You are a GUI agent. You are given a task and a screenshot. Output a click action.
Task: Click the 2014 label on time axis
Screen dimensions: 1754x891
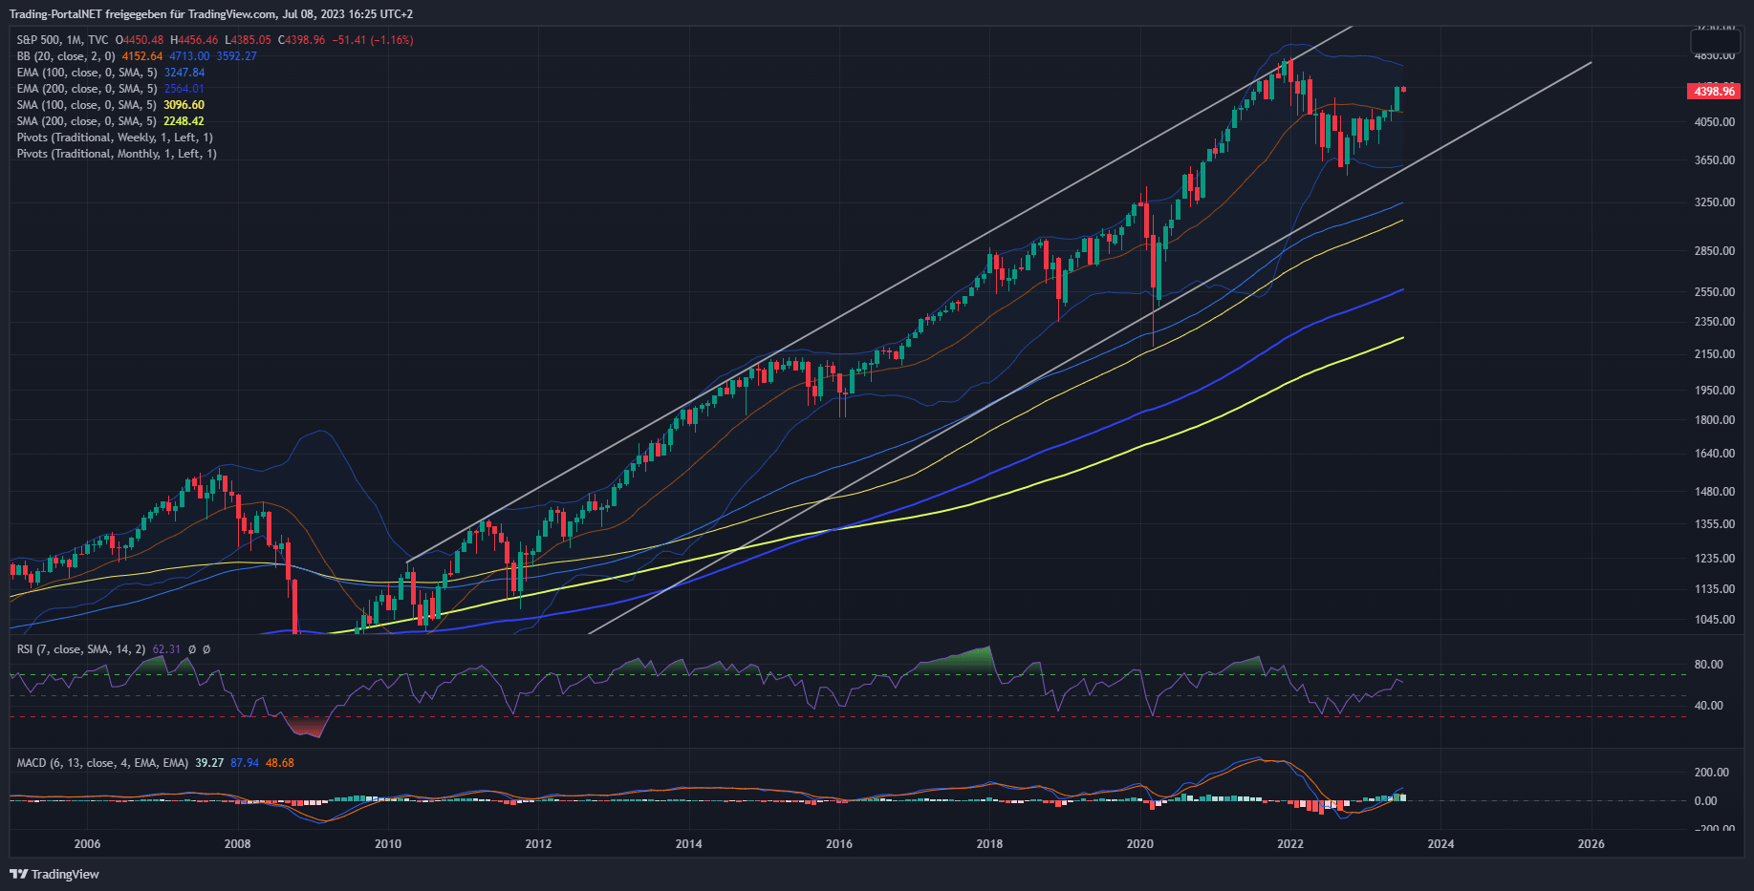(x=688, y=843)
